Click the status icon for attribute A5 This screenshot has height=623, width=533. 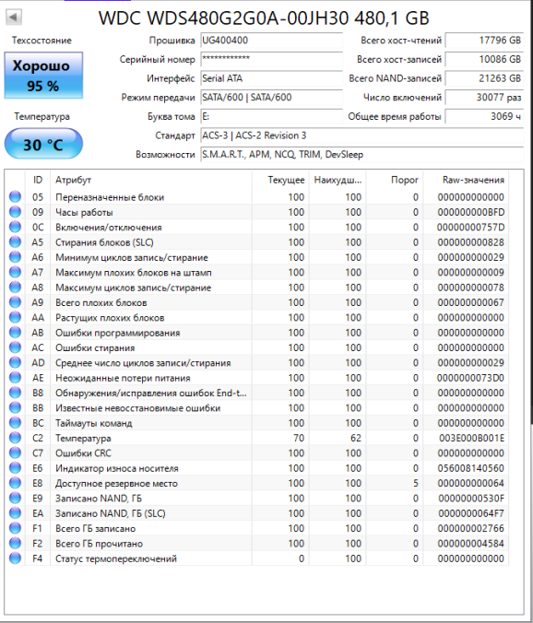point(15,242)
